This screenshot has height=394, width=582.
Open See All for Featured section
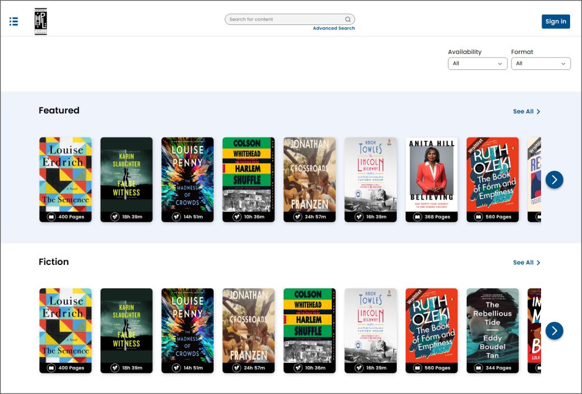(526, 111)
